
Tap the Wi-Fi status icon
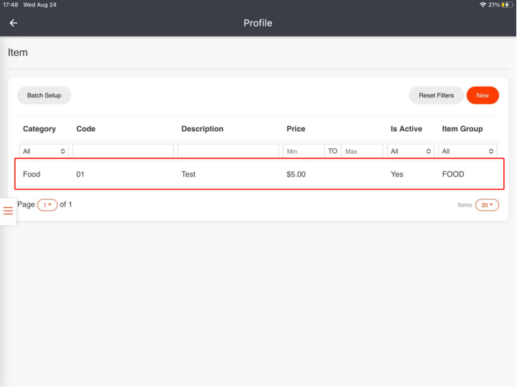(x=483, y=5)
